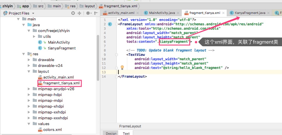This screenshot has height=135, width=282.
Task: Select the Text view tab
Action: tap(126, 133)
